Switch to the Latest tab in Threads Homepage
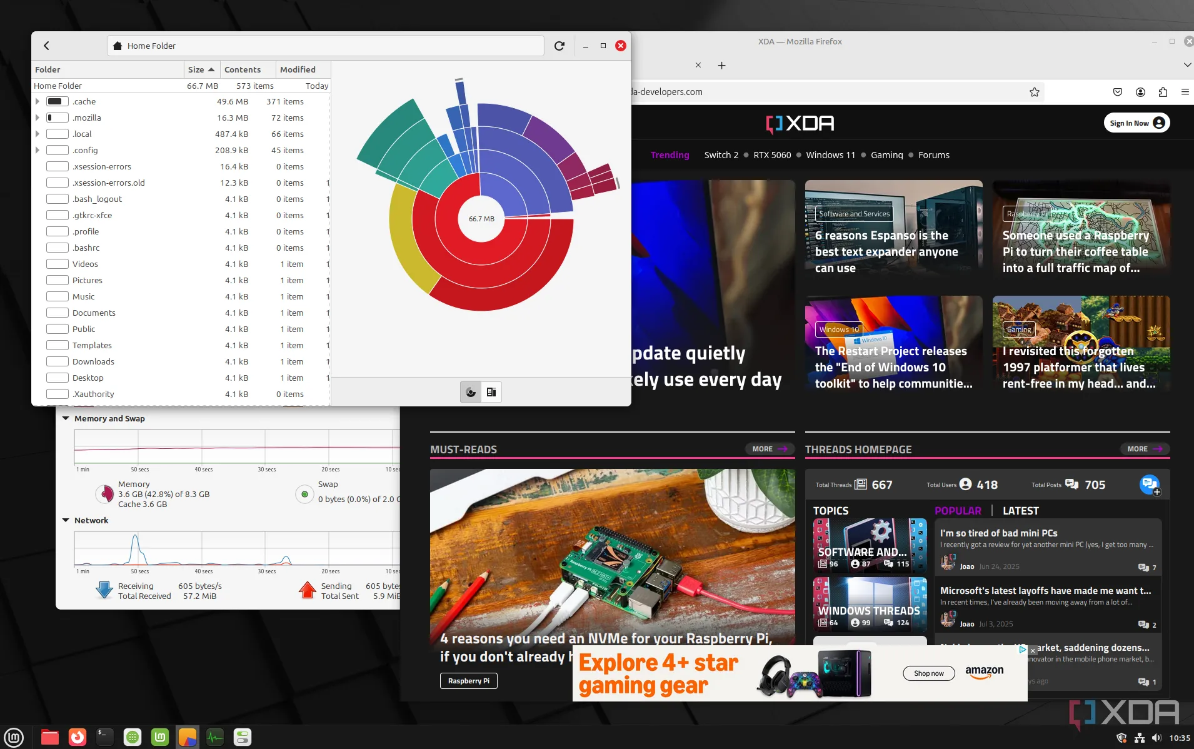Screen dimensions: 1194x749 [x=1020, y=510]
